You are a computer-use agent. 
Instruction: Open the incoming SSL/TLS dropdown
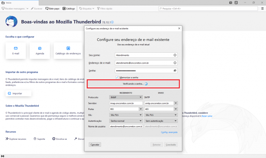[126, 115]
